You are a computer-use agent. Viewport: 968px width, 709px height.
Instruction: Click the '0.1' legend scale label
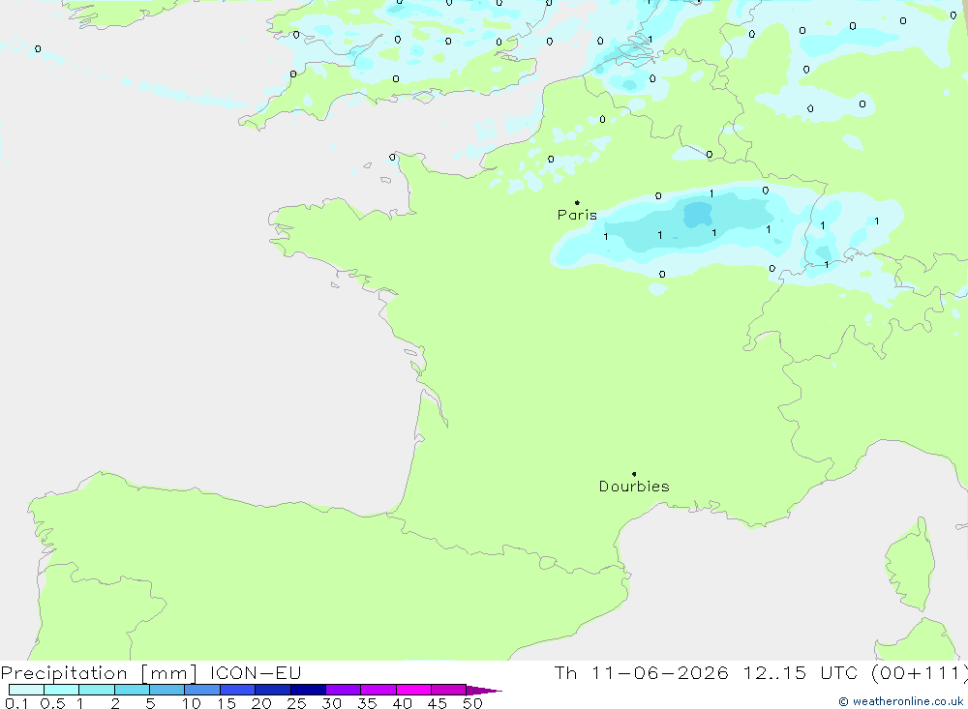pos(16,703)
